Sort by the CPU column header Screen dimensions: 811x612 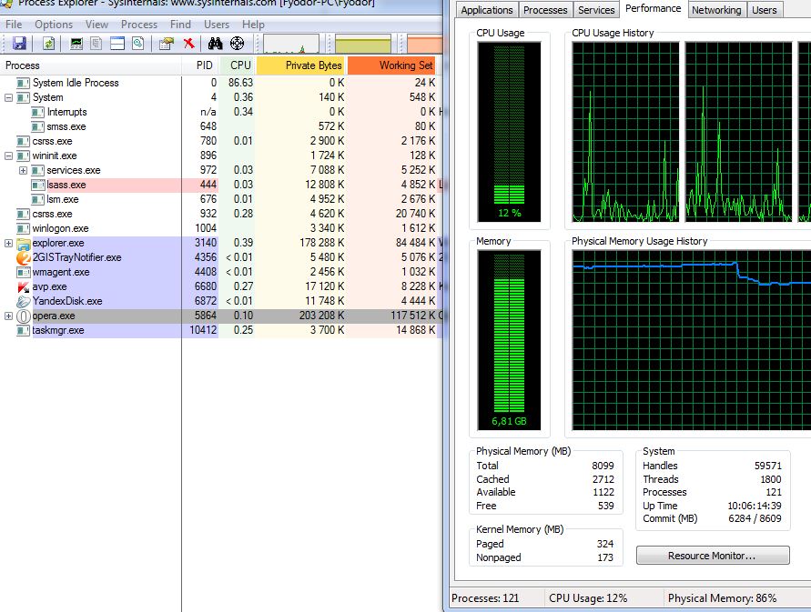click(x=237, y=65)
